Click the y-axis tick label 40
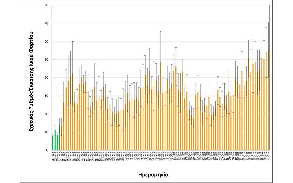The height and width of the screenshot is (183, 293). pyautogui.click(x=46, y=78)
